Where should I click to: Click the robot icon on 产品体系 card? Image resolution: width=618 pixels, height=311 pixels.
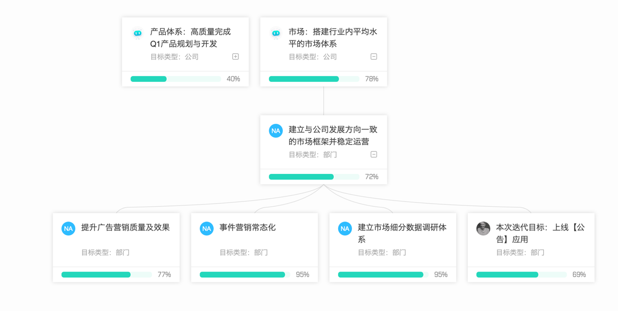point(138,34)
